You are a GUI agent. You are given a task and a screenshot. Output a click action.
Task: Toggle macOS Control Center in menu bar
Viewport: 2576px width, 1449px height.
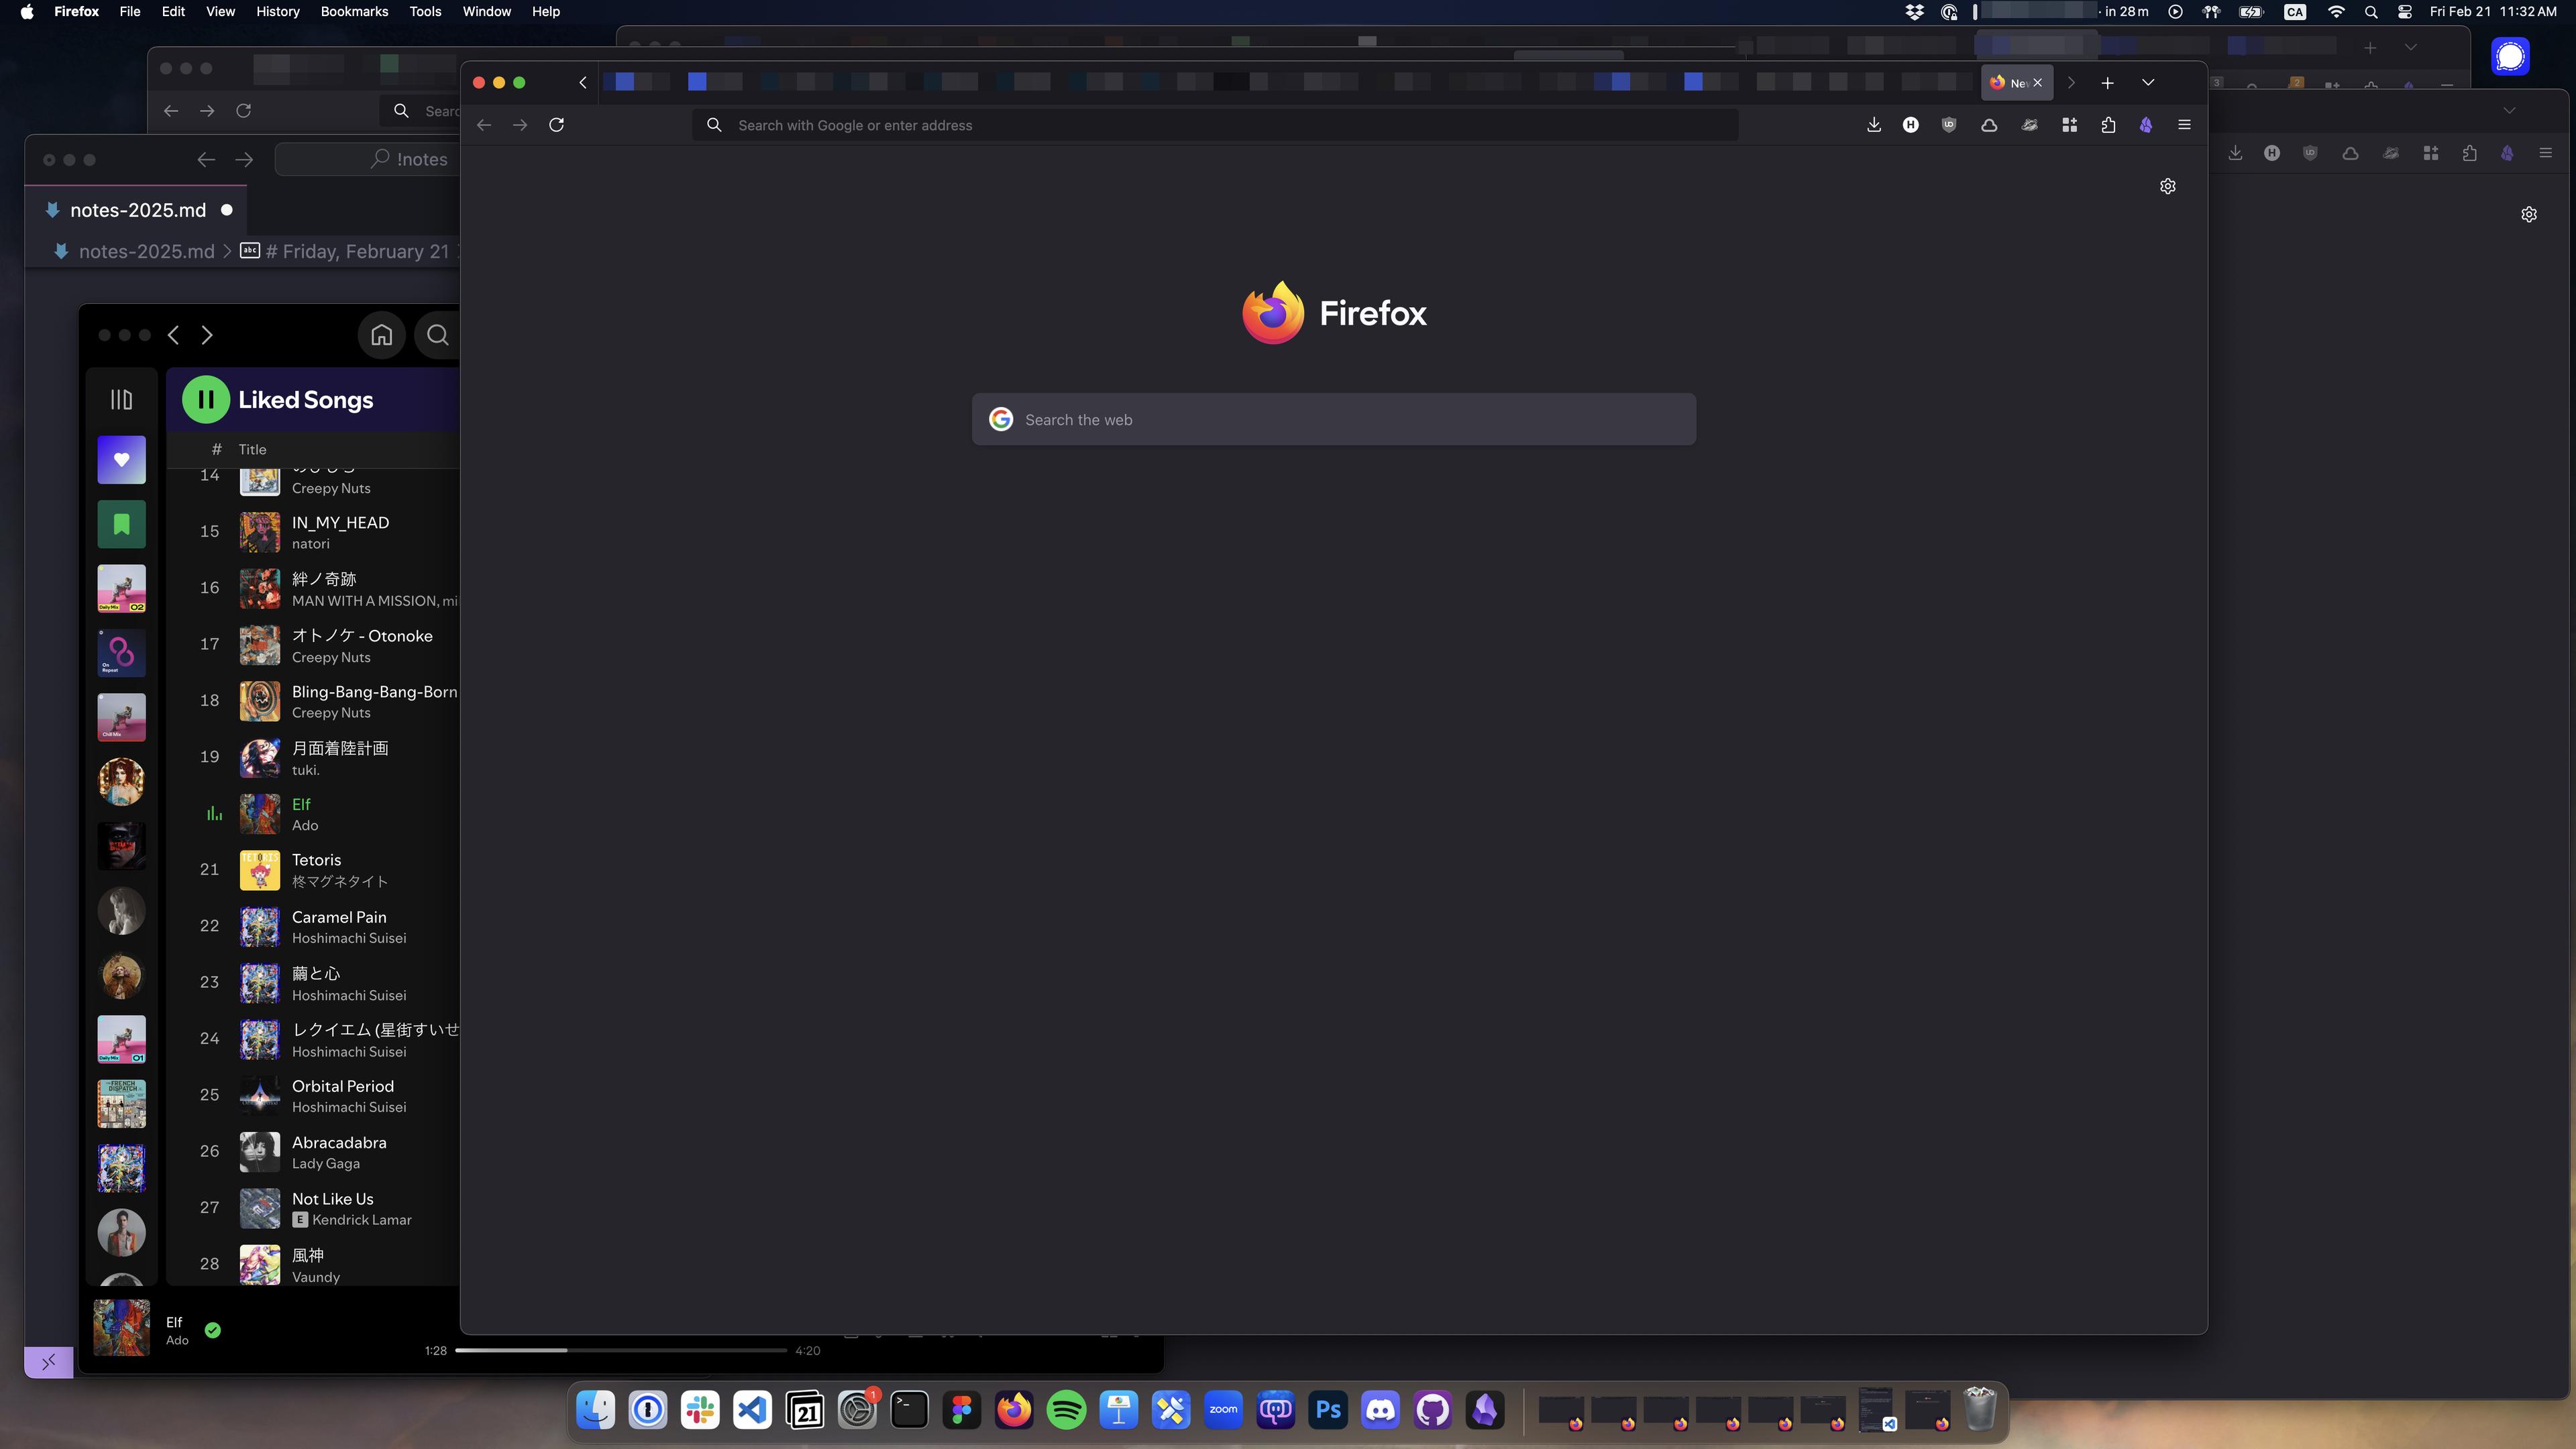pos(2404,12)
